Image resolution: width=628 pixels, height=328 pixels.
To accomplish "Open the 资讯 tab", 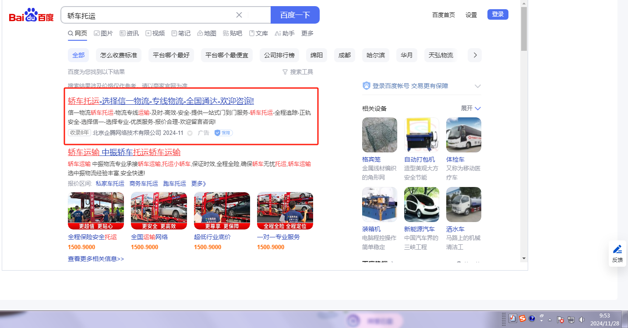I will click(x=129, y=33).
